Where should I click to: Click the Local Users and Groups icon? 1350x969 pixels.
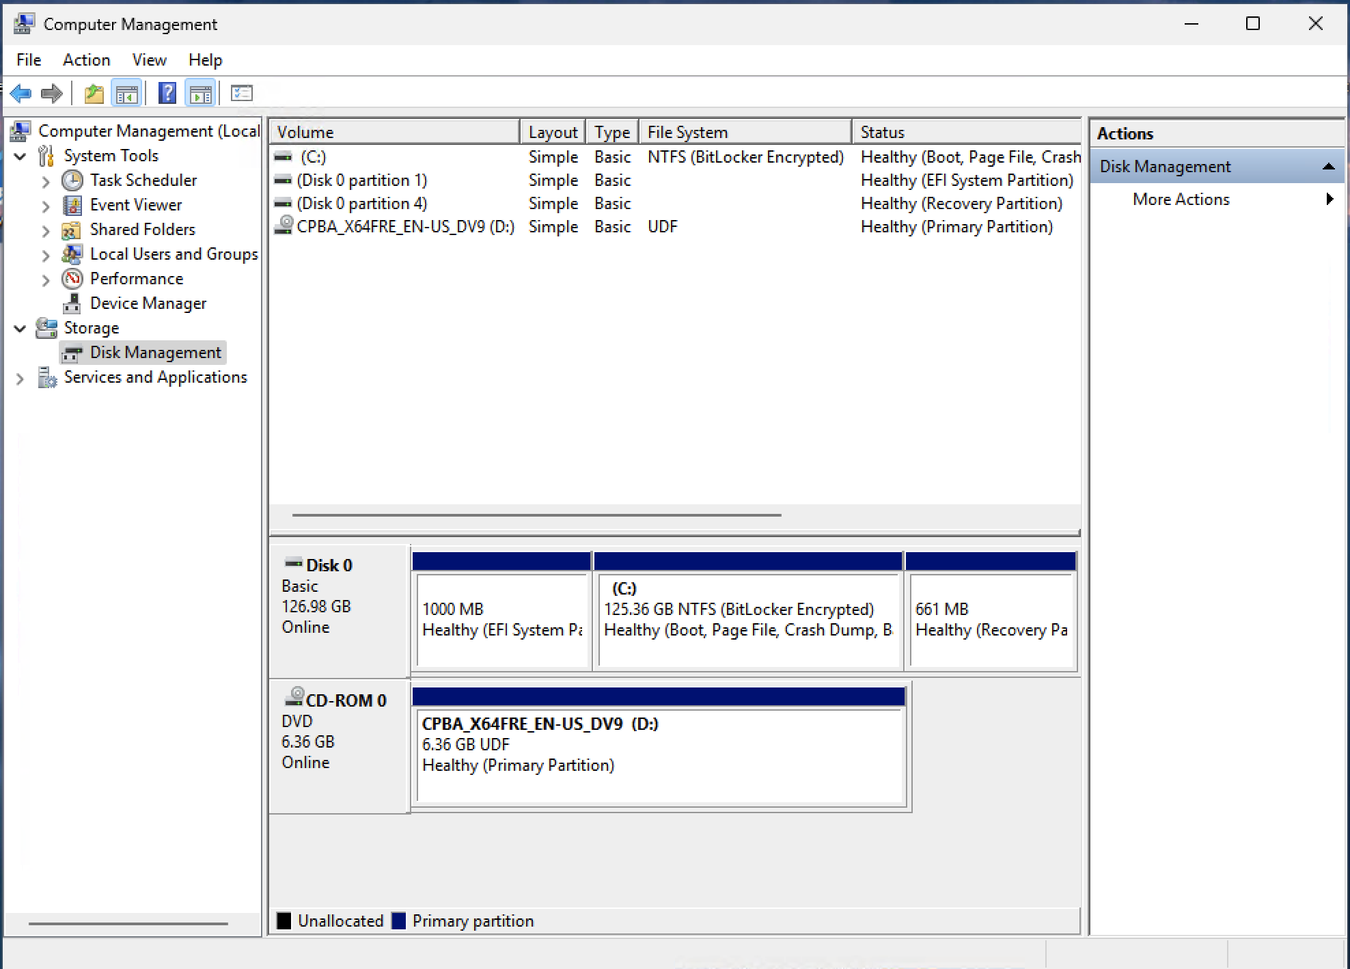coord(72,254)
